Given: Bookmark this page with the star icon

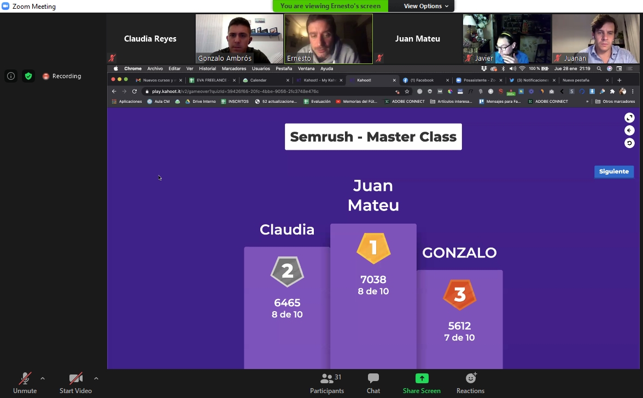Looking at the screenshot, I should click(x=407, y=91).
